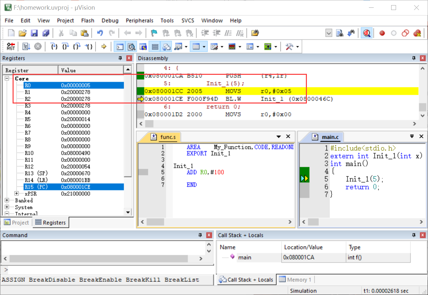428x295 pixels.
Task: Expand the Banked register group
Action: point(7,200)
